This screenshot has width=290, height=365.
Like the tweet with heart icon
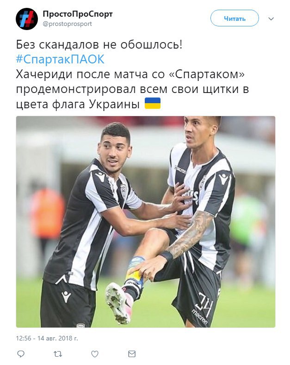(x=94, y=354)
